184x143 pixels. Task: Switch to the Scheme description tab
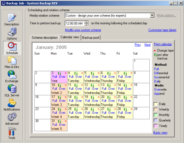[x=45, y=38]
